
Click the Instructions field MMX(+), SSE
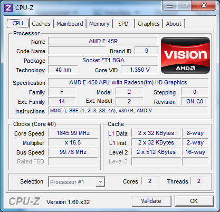tap(128, 111)
